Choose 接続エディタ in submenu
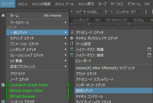 [x=114, y=91]
